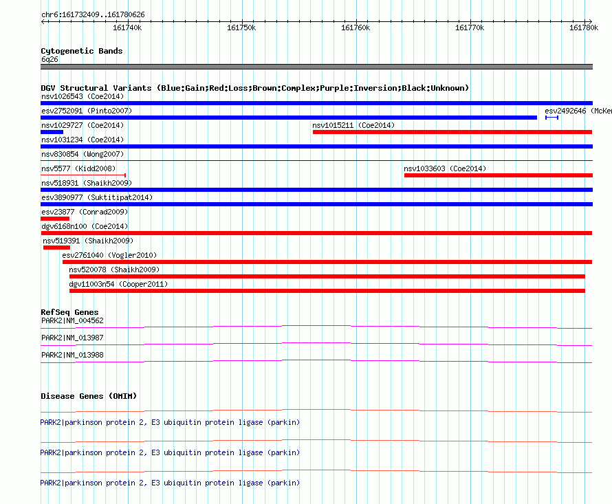Open variant dgv6168n100 (Coe2014) label
The width and height of the screenshot is (612, 504).
coord(85,226)
